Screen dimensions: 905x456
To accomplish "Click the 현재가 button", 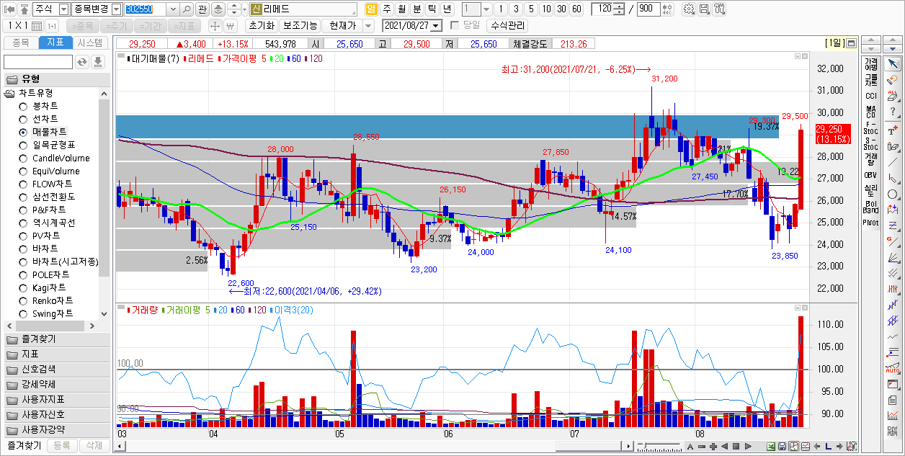I will 342,26.
